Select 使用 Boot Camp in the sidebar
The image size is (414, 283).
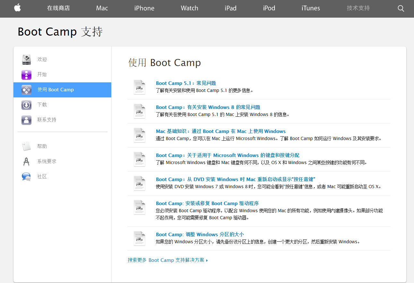62,90
